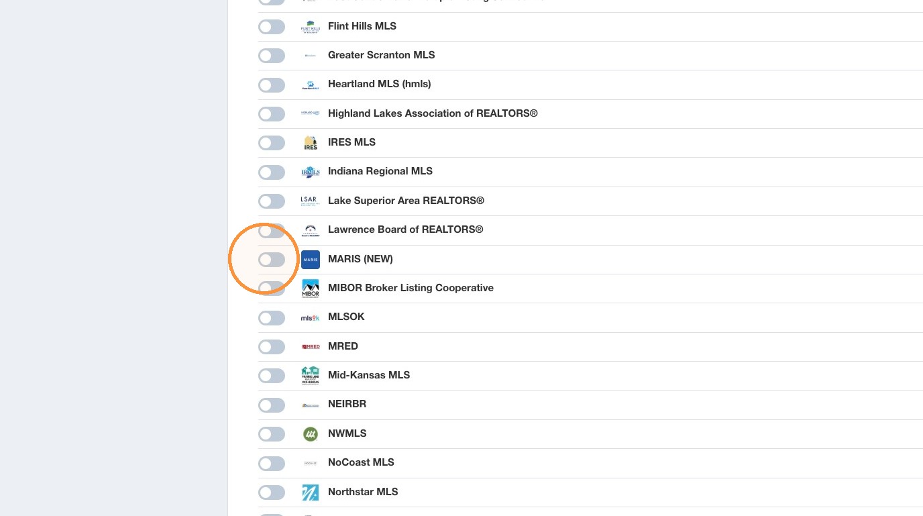Select the "NoCoast MLS" text
The width and height of the screenshot is (923, 516).
(361, 462)
